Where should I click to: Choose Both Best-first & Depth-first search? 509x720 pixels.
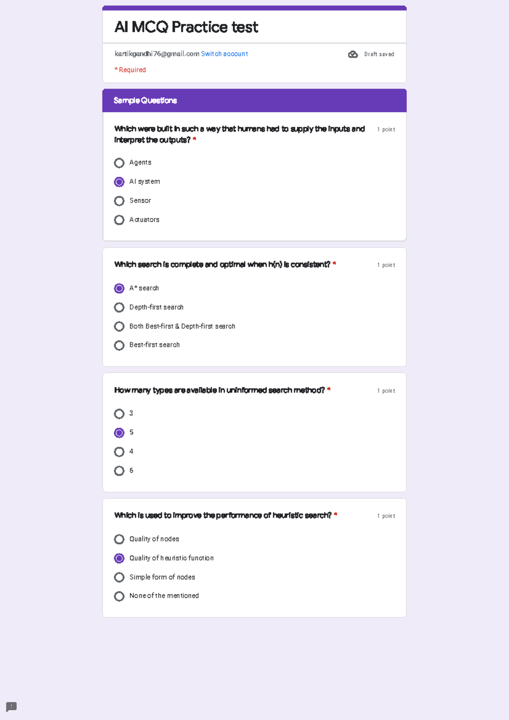click(119, 326)
